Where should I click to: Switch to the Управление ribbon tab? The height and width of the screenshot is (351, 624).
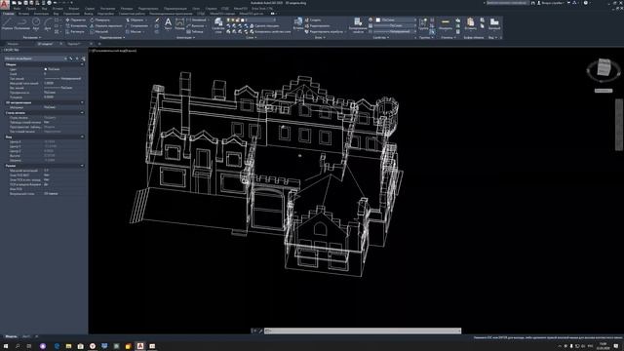[71, 14]
